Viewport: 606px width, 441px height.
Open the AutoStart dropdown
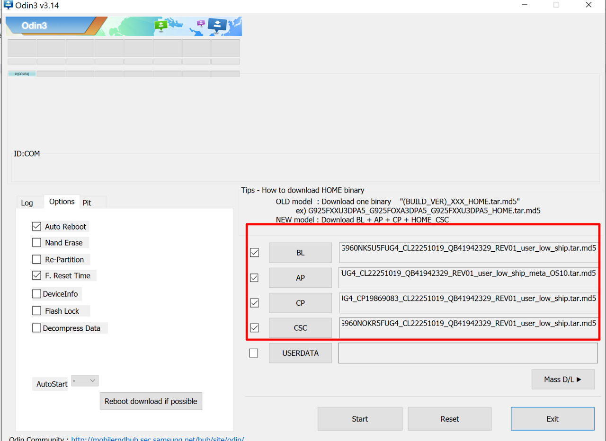click(85, 380)
